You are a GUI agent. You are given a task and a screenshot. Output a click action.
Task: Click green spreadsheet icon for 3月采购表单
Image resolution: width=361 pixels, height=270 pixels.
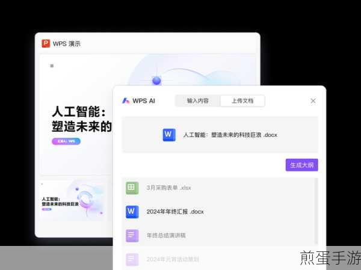[x=132, y=188]
